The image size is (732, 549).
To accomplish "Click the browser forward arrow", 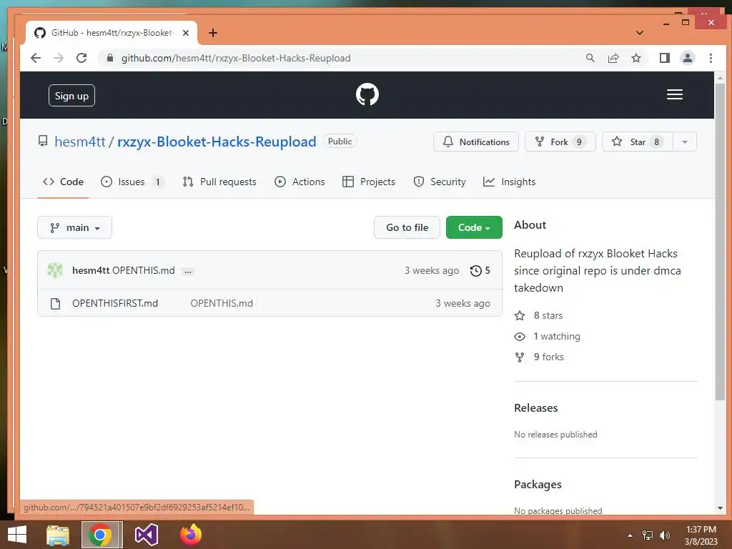I will click(x=59, y=58).
